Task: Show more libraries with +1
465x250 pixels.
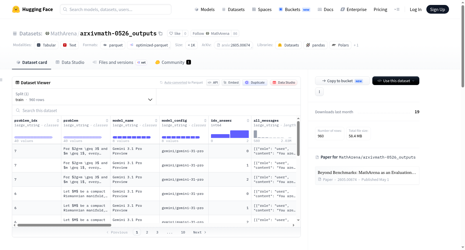Action: coord(356,45)
